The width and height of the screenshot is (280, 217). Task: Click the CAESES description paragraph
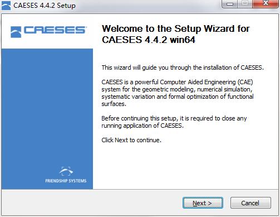178,93
